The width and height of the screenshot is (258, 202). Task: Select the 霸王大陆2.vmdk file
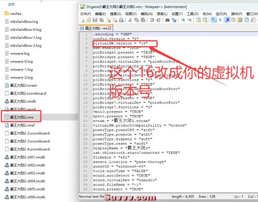[20, 101]
